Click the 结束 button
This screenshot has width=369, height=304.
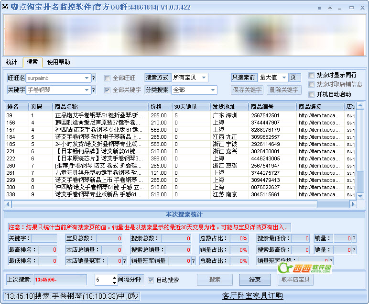coord(255,280)
